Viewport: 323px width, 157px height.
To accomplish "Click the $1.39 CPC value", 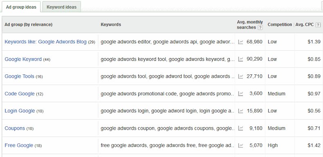I will click(314, 42).
